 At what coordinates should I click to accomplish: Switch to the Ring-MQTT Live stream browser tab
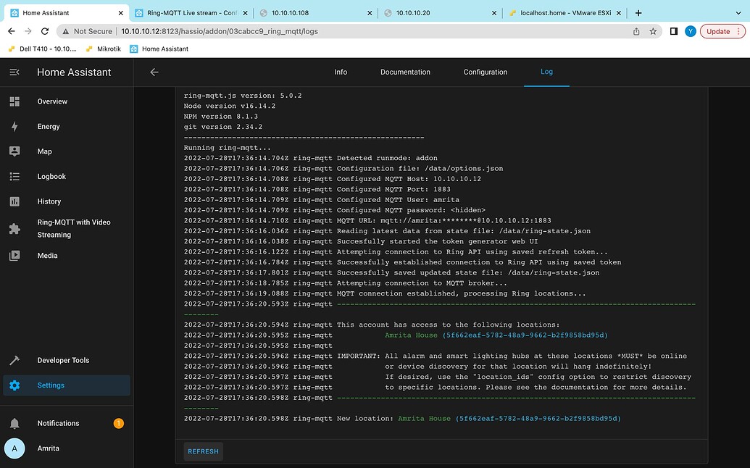coord(191,13)
